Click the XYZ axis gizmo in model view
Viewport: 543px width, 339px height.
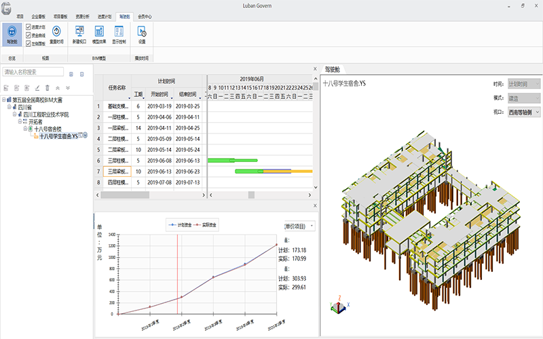(x=339, y=305)
